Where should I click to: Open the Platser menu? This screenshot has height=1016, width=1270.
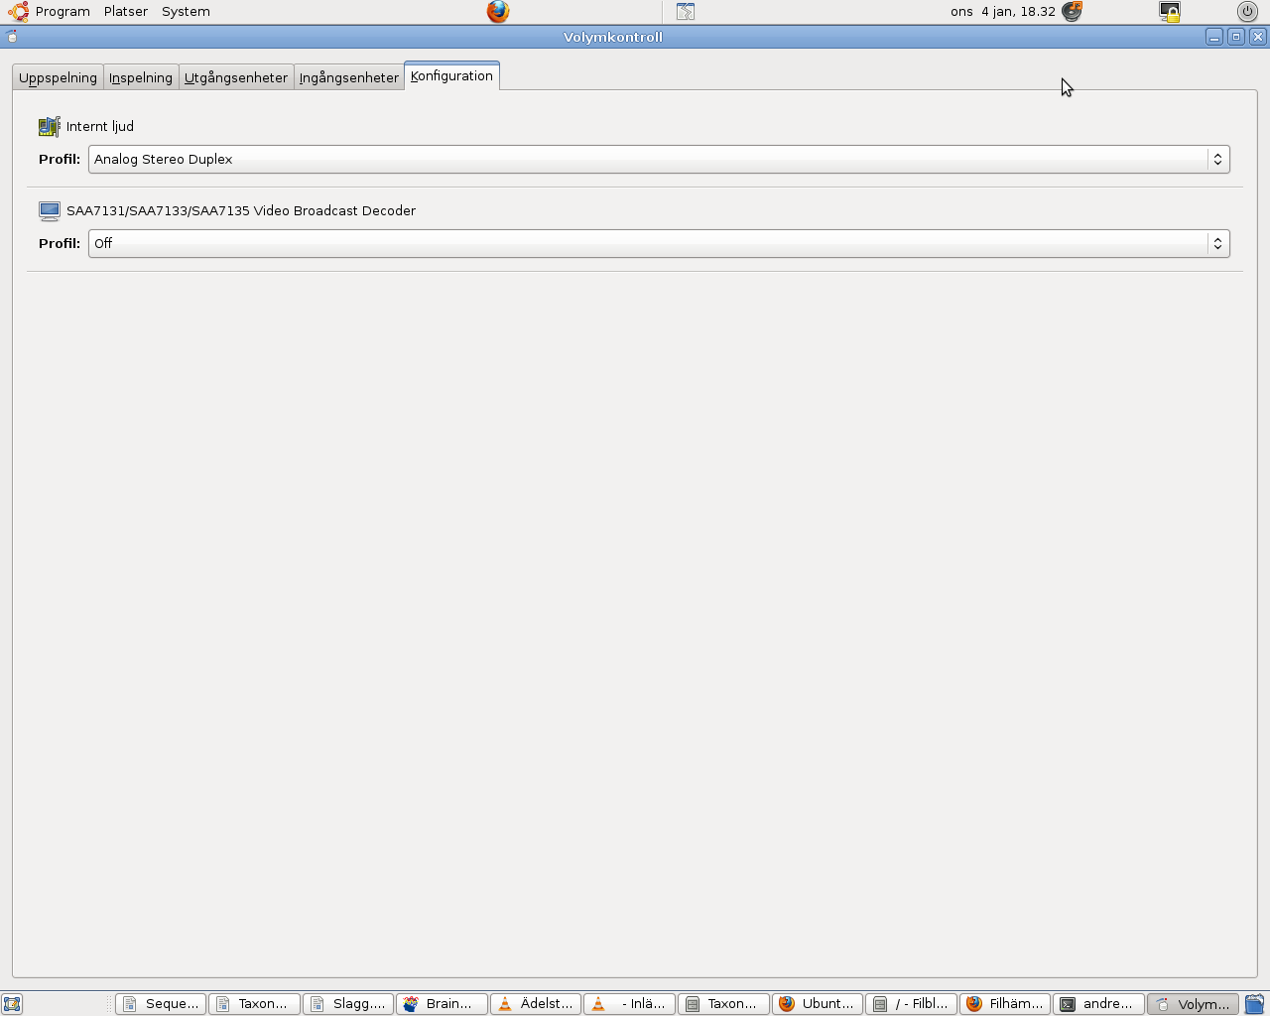126,12
